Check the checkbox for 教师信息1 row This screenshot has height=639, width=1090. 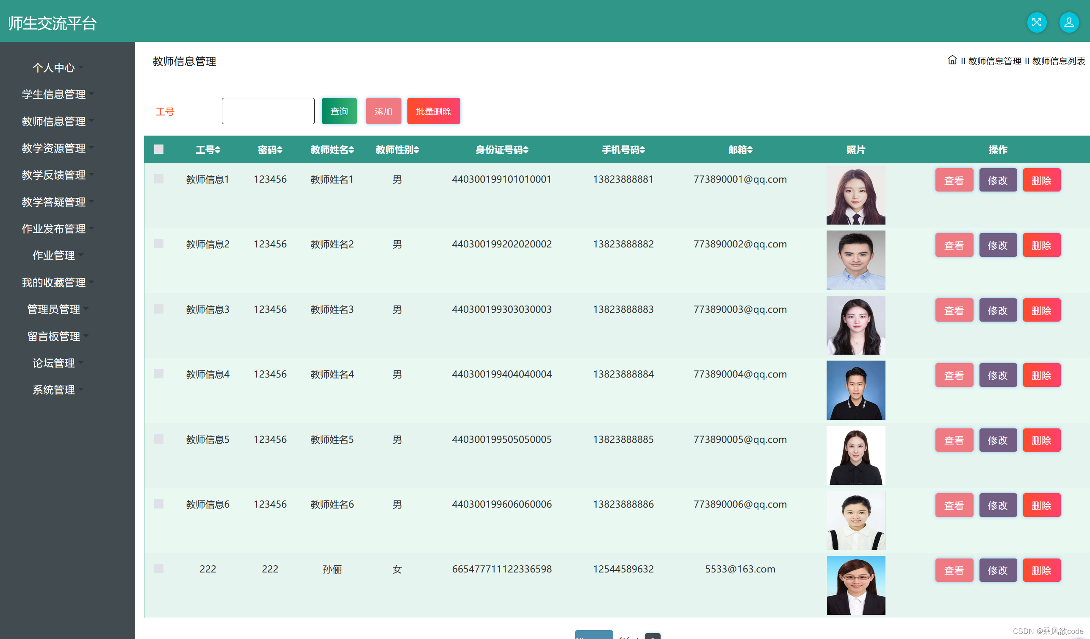[159, 179]
